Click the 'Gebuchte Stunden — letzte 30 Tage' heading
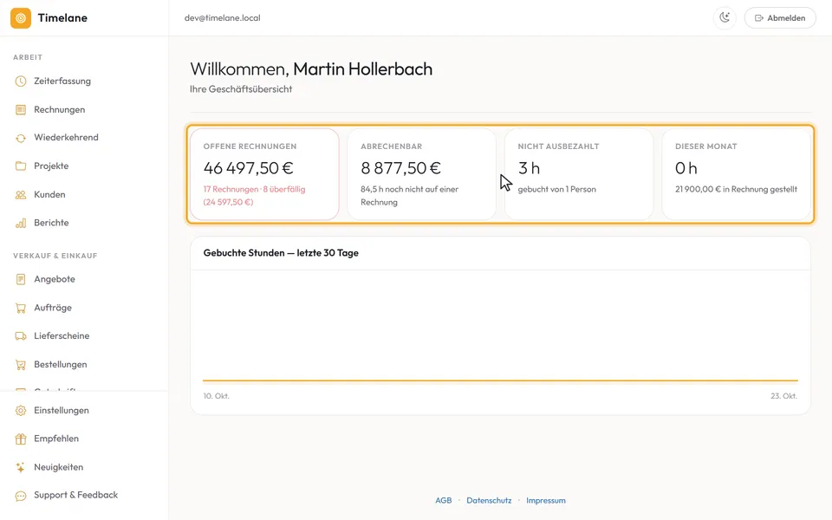Viewport: 832px width, 520px height. [281, 253]
